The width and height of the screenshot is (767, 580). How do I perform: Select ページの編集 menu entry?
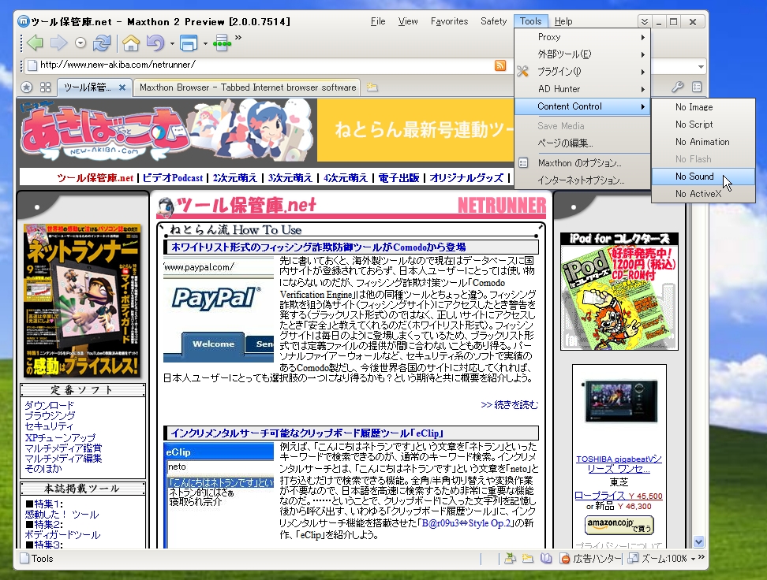(x=582, y=143)
